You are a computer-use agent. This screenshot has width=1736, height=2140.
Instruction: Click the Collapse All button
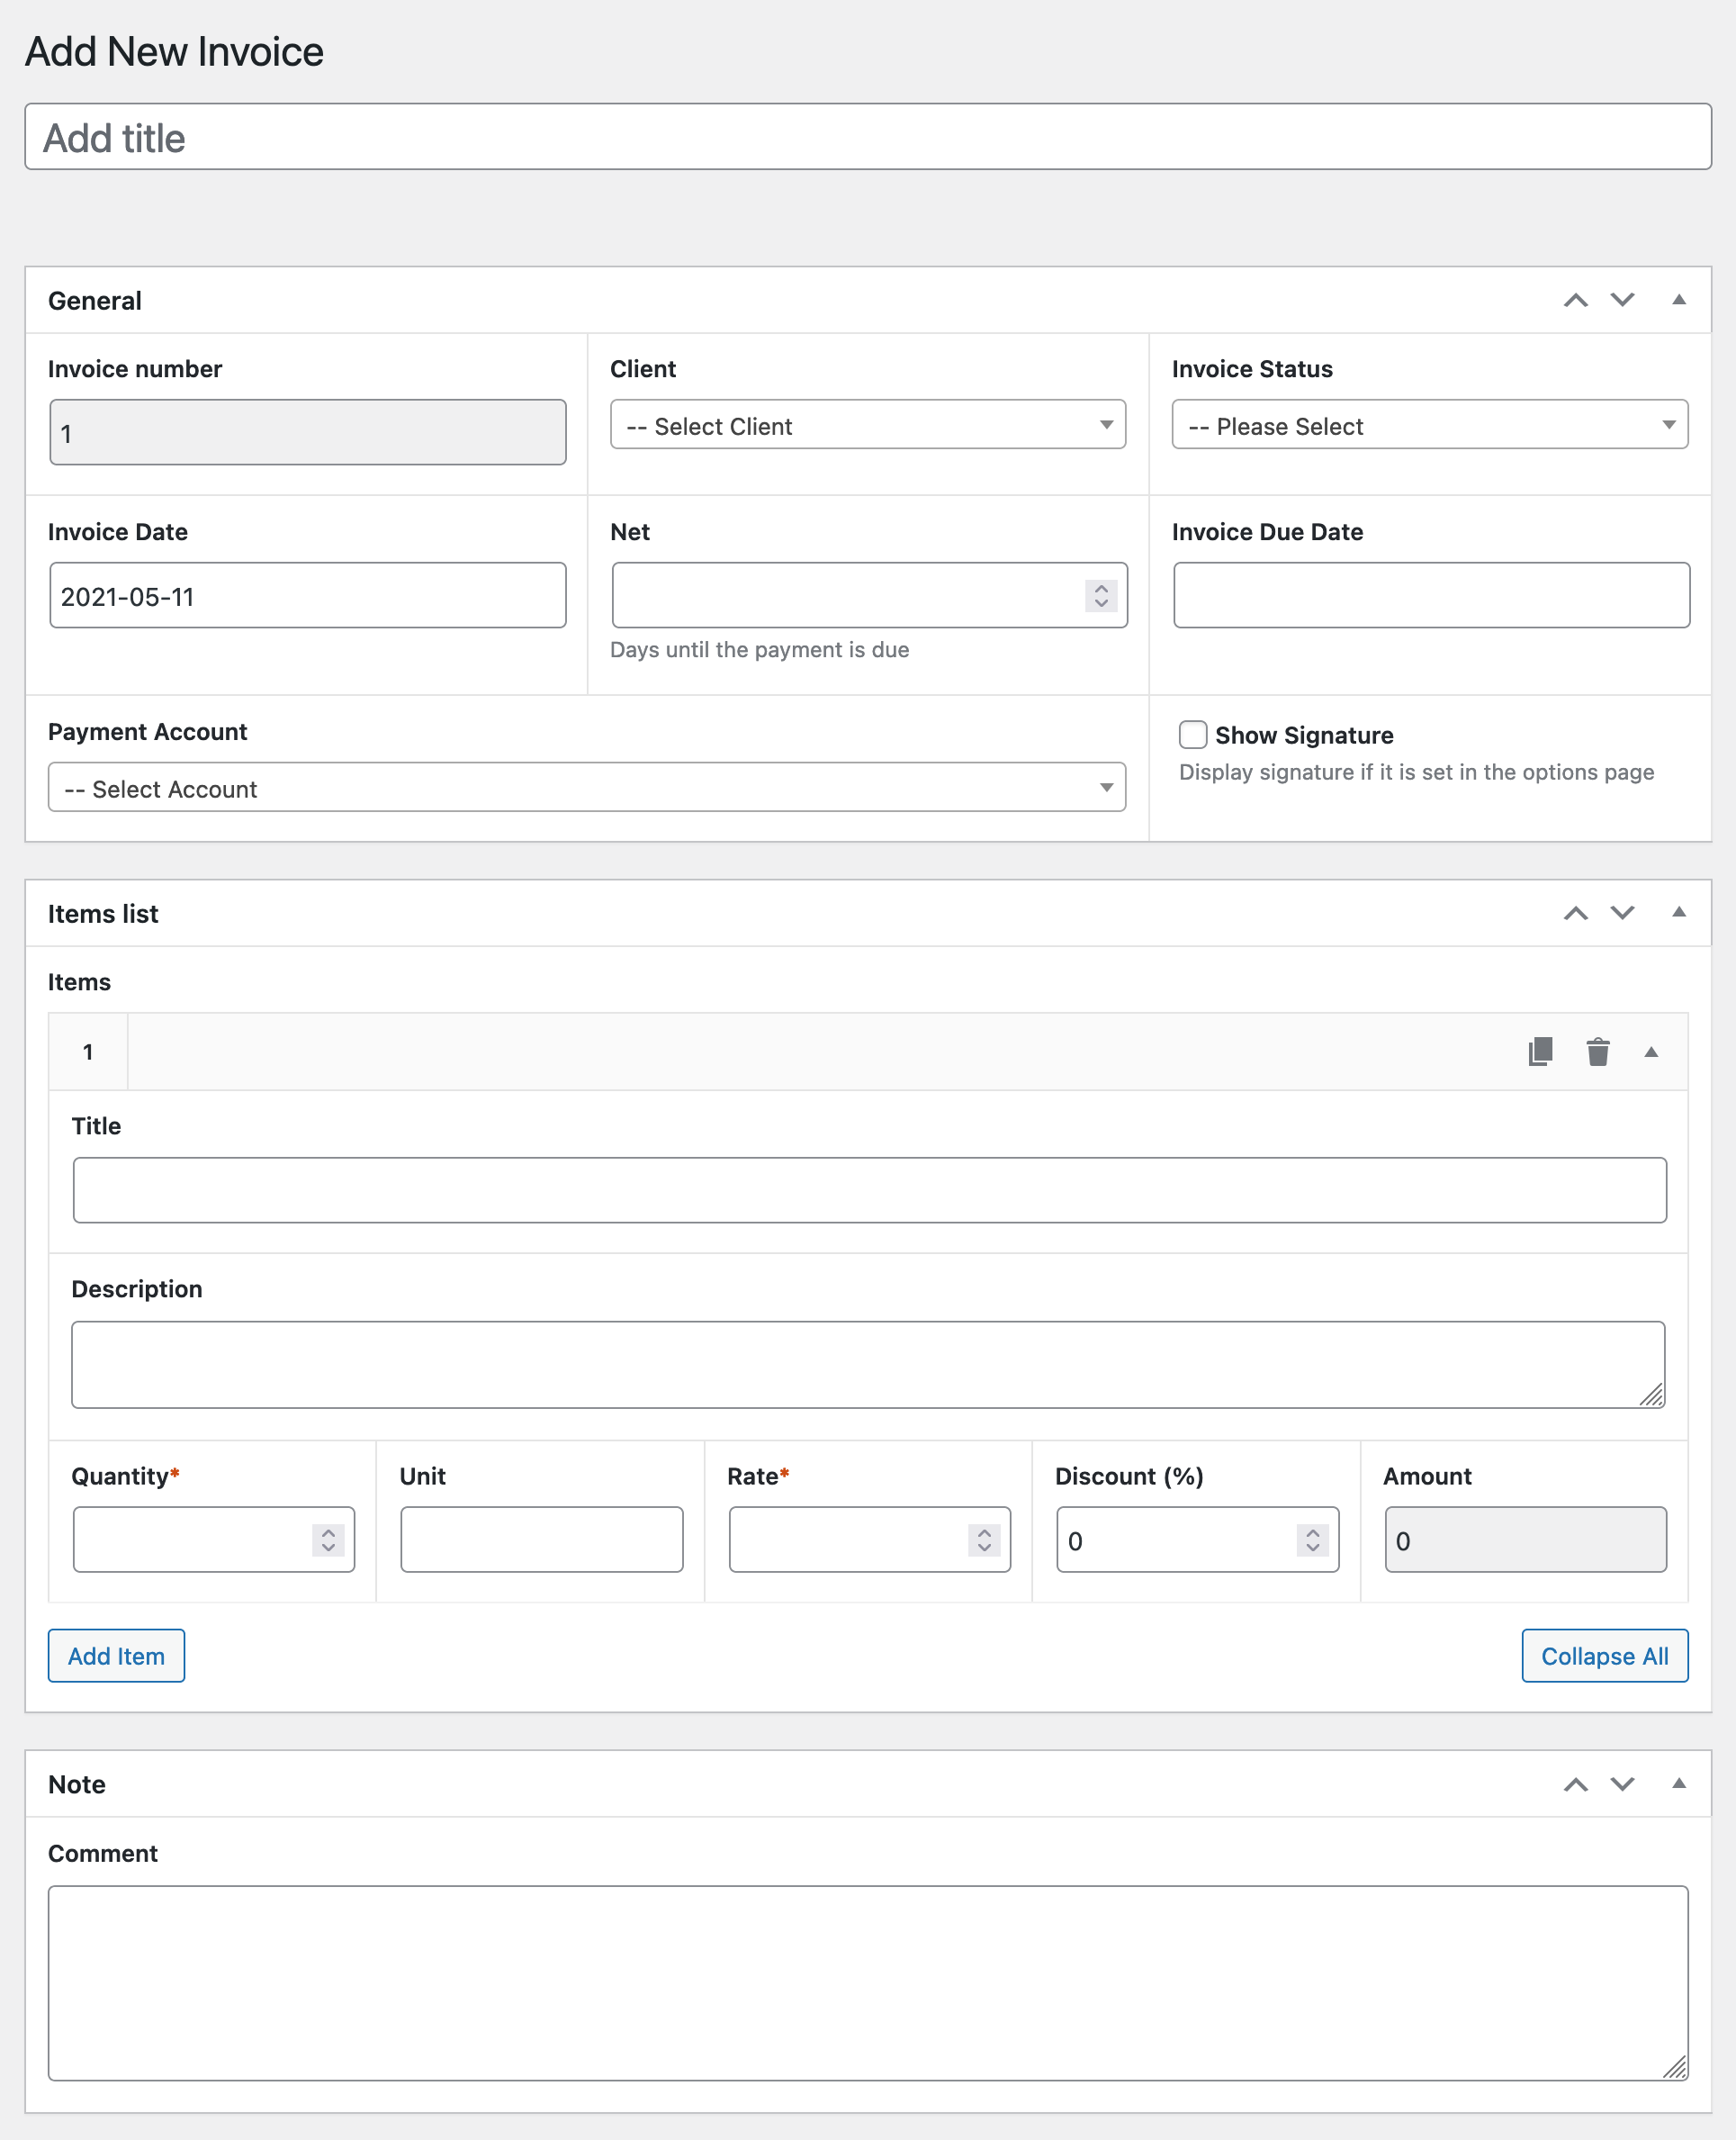pyautogui.click(x=1604, y=1656)
